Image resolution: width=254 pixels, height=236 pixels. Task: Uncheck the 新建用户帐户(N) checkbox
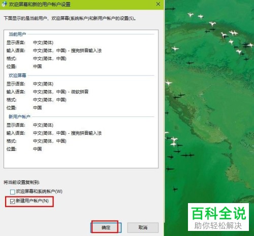13,201
